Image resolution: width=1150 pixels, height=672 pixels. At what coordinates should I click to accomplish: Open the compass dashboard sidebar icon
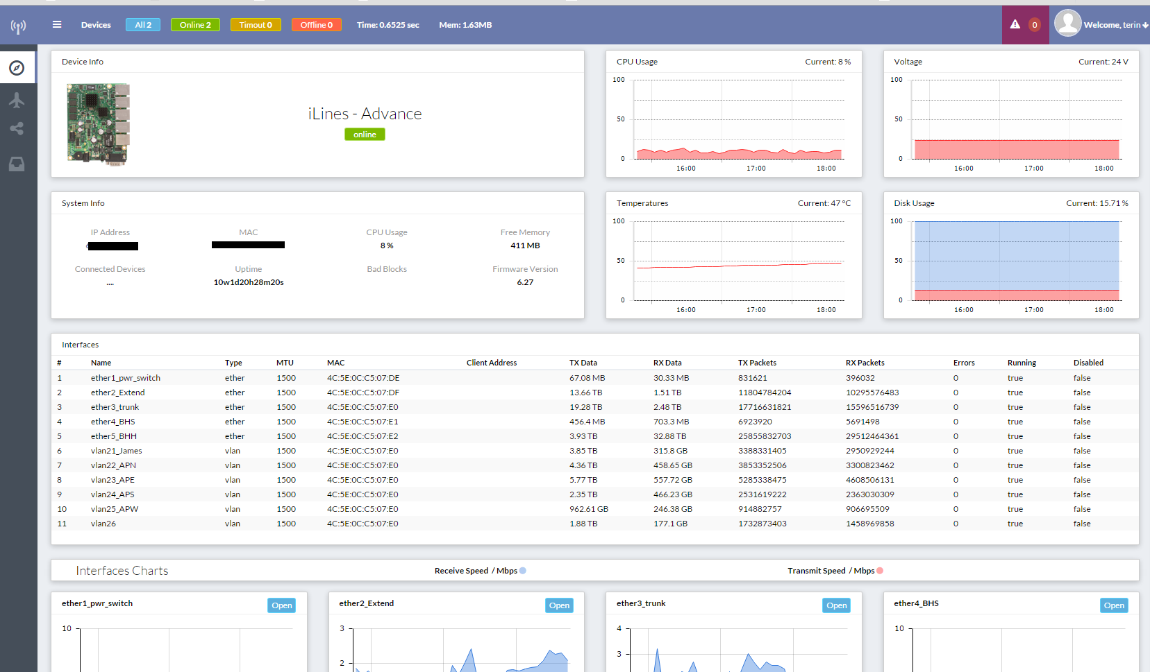[x=17, y=68]
